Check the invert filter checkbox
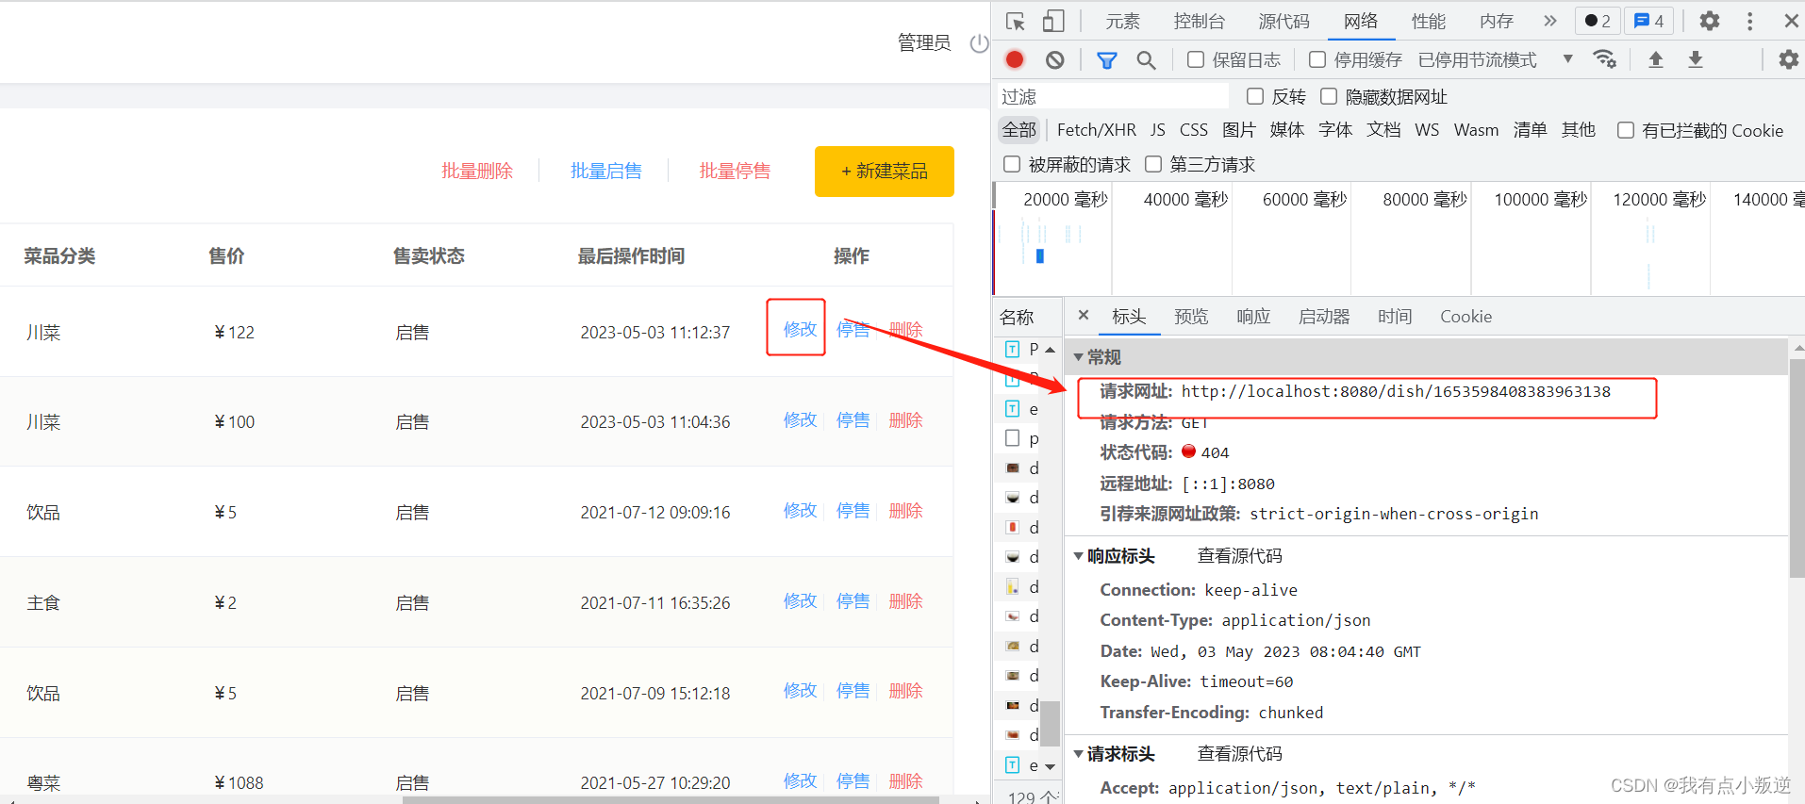 point(1255,96)
